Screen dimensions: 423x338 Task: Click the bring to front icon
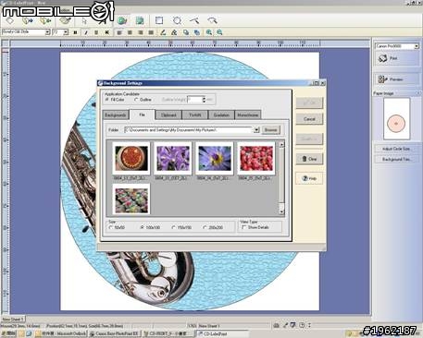pyautogui.click(x=186, y=32)
